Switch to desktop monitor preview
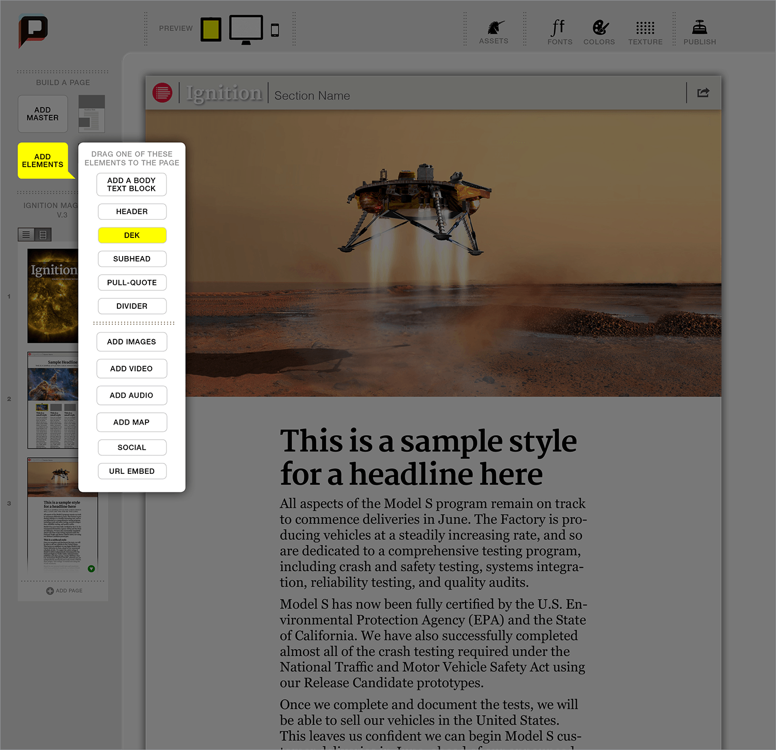This screenshot has height=750, width=776. 246,29
